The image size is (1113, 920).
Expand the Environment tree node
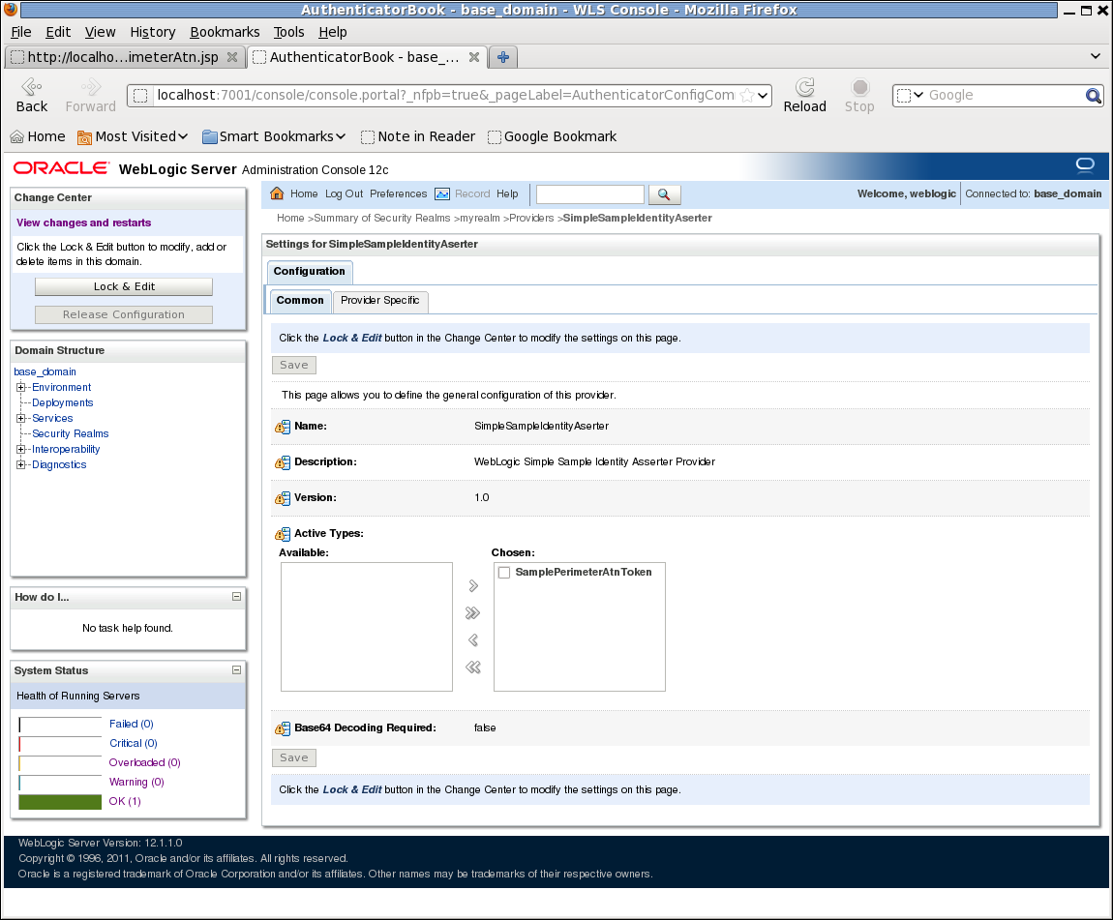(20, 387)
